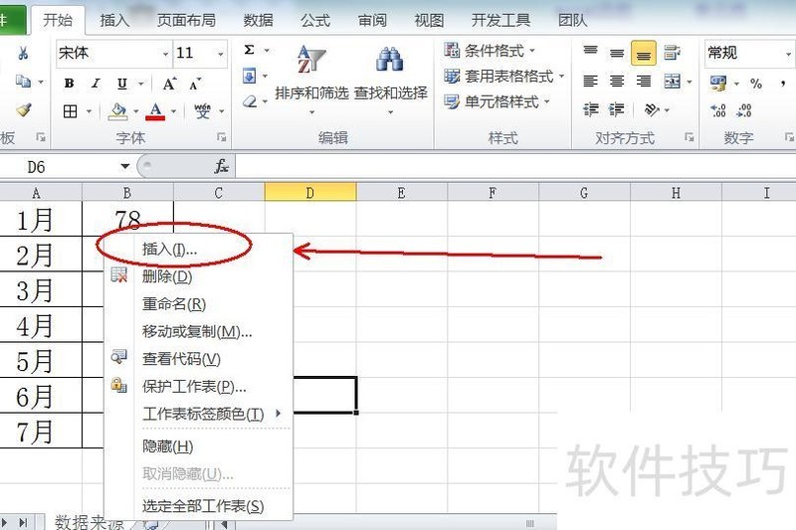Decrease decimal places
The image size is (796, 530).
[744, 110]
